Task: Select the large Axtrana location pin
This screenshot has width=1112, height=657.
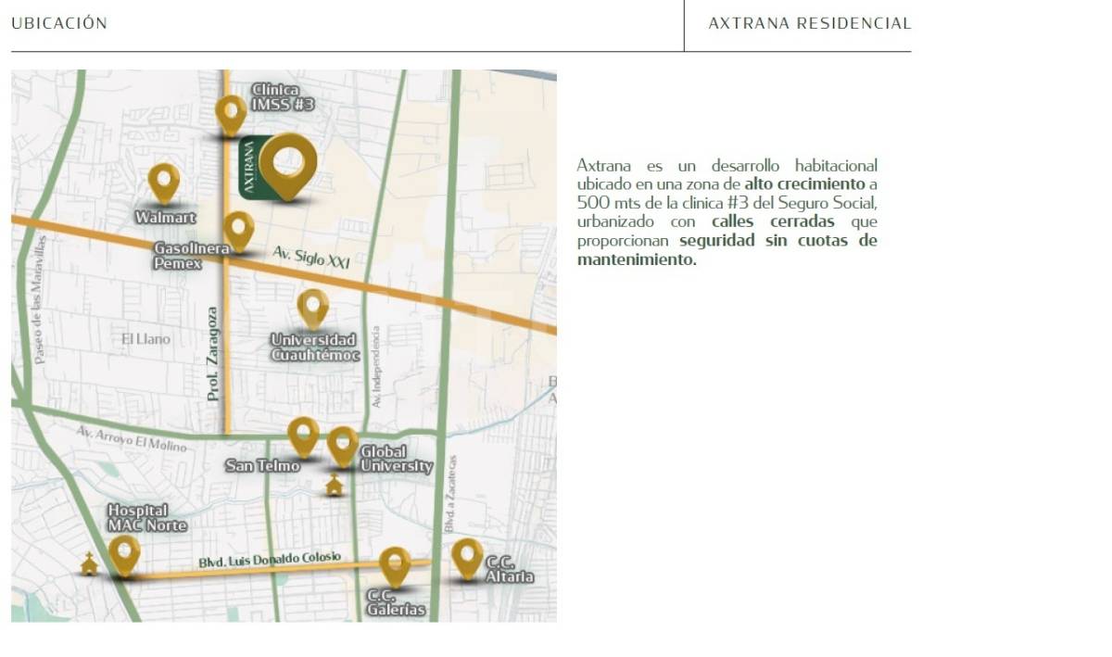Action: (287, 162)
